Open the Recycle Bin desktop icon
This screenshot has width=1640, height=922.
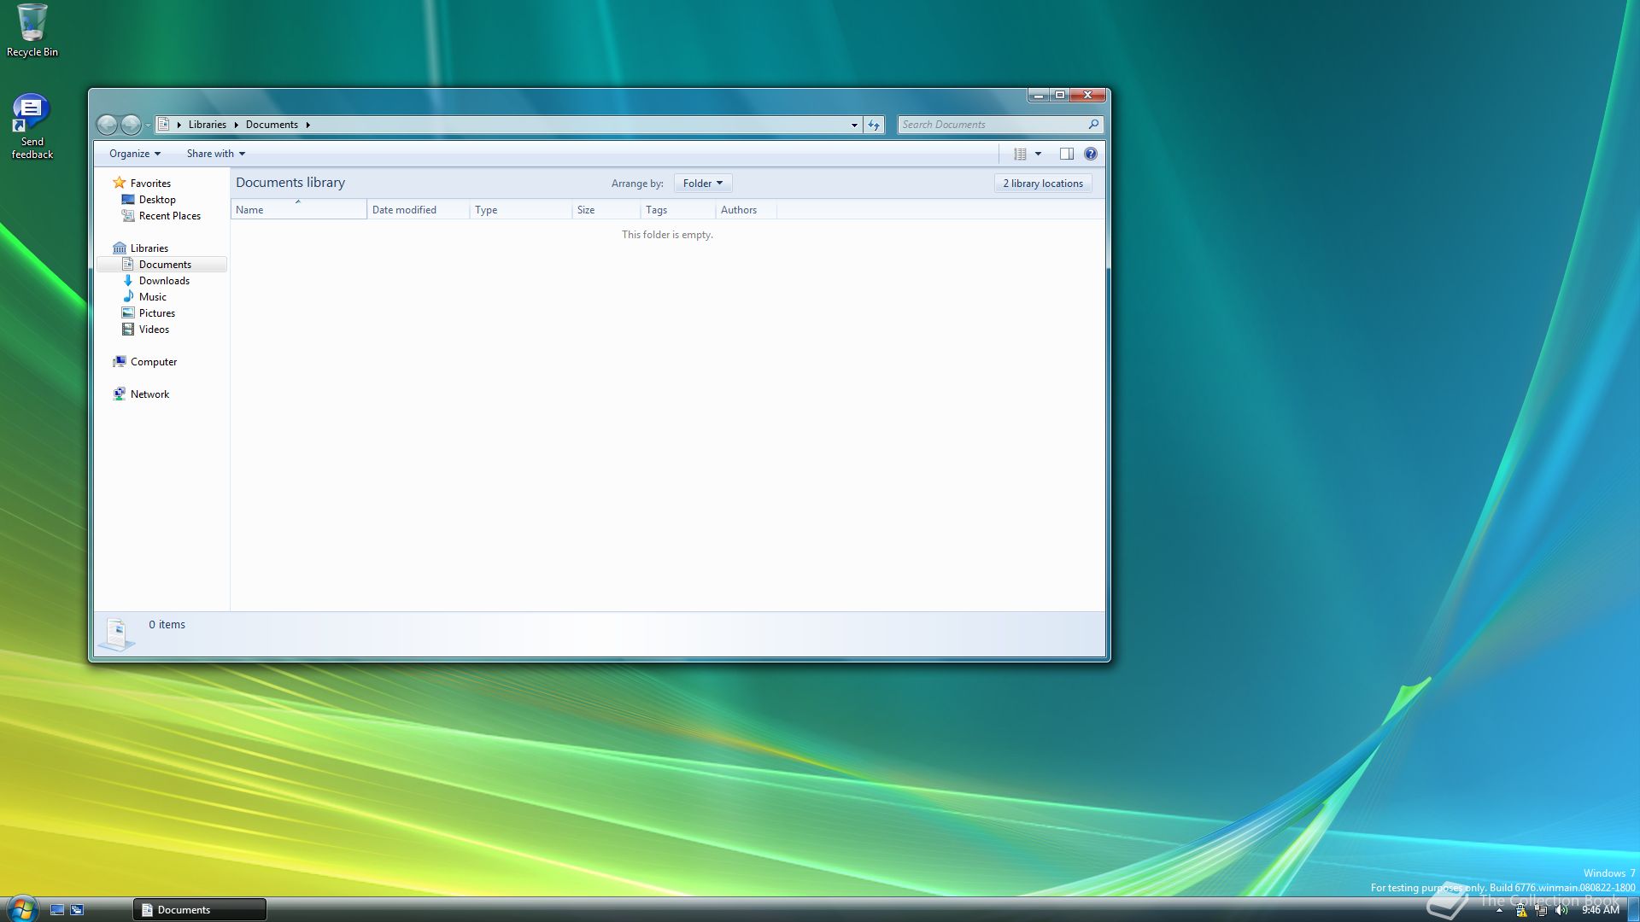32,31
